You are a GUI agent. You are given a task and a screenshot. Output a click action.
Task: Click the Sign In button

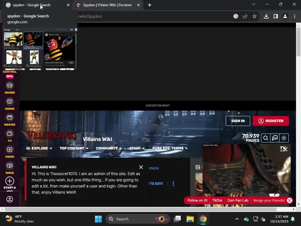(238, 121)
